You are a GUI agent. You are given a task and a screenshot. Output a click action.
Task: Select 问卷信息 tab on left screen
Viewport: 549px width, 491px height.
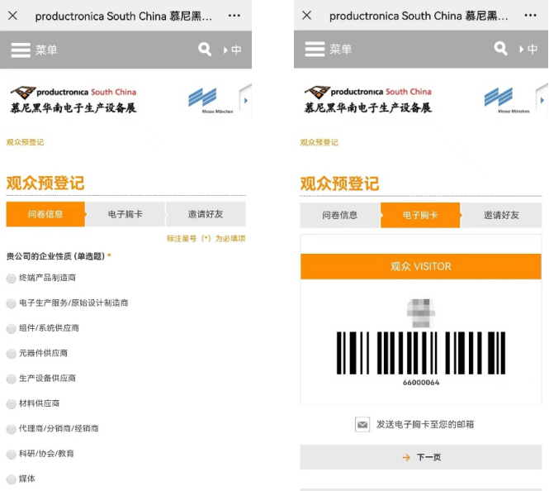45,214
